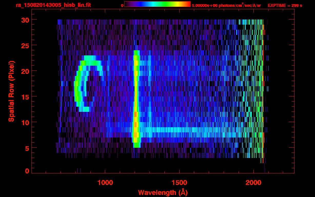Click the file name ra_150820143005_hisb_lin.fit

[x=53, y=5]
